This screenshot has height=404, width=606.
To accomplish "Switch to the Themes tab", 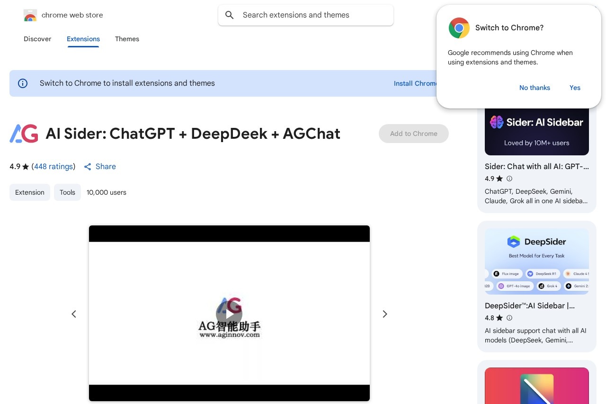I will (x=127, y=39).
